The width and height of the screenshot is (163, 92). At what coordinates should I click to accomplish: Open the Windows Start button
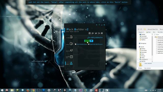pos(2,90)
